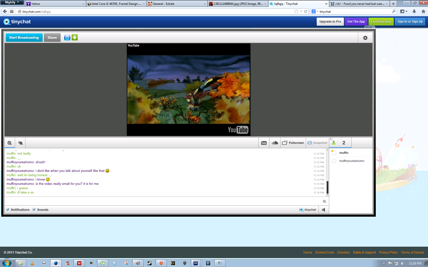Open the downloads arrow in the browser

tap(414, 11)
